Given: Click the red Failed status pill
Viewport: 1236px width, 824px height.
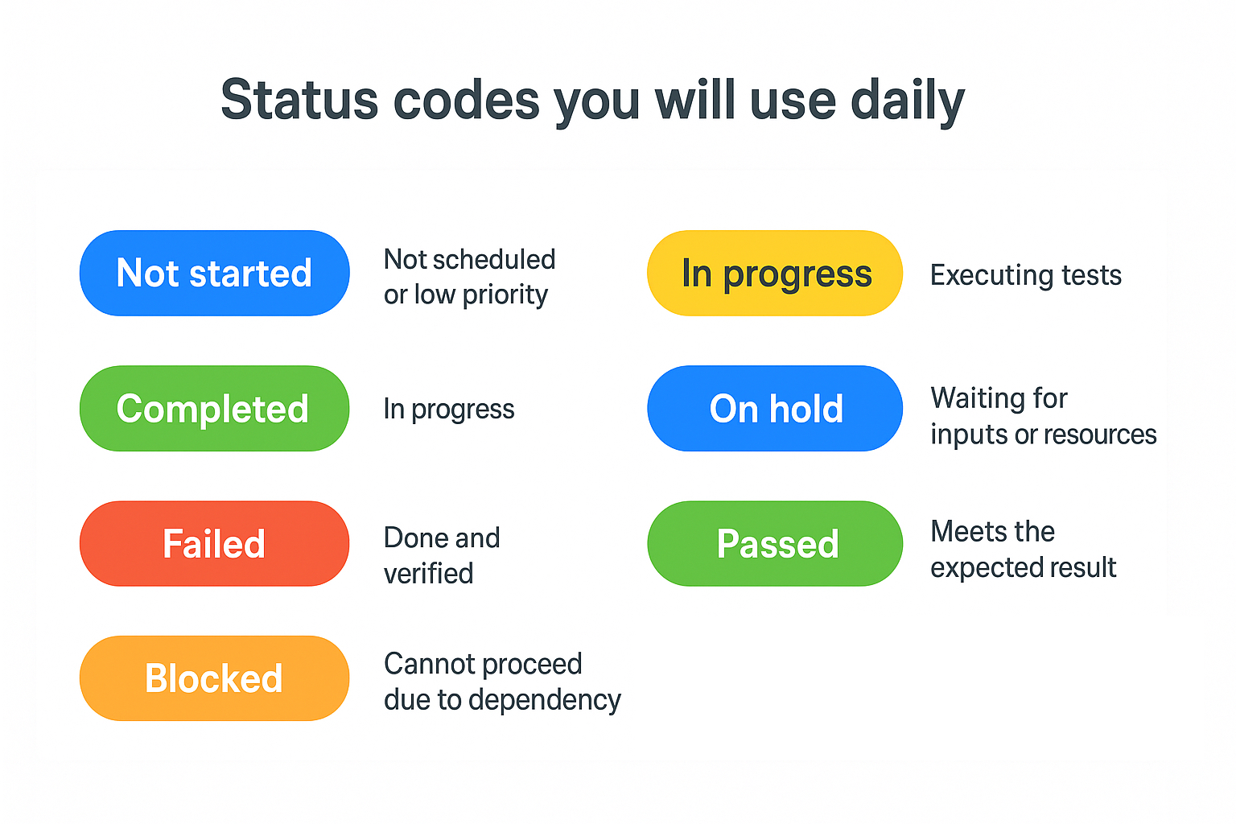Looking at the screenshot, I should click(214, 544).
